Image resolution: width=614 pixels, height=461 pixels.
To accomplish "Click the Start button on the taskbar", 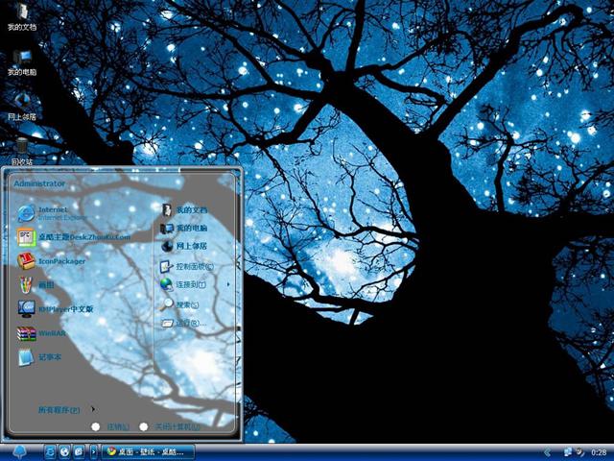I will pos(19,452).
